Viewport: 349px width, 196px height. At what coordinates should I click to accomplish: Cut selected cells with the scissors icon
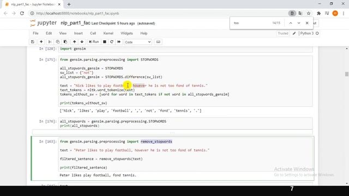[x=50, y=42]
